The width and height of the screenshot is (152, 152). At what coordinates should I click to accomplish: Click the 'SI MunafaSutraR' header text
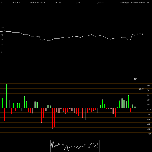click(x=37, y=2)
